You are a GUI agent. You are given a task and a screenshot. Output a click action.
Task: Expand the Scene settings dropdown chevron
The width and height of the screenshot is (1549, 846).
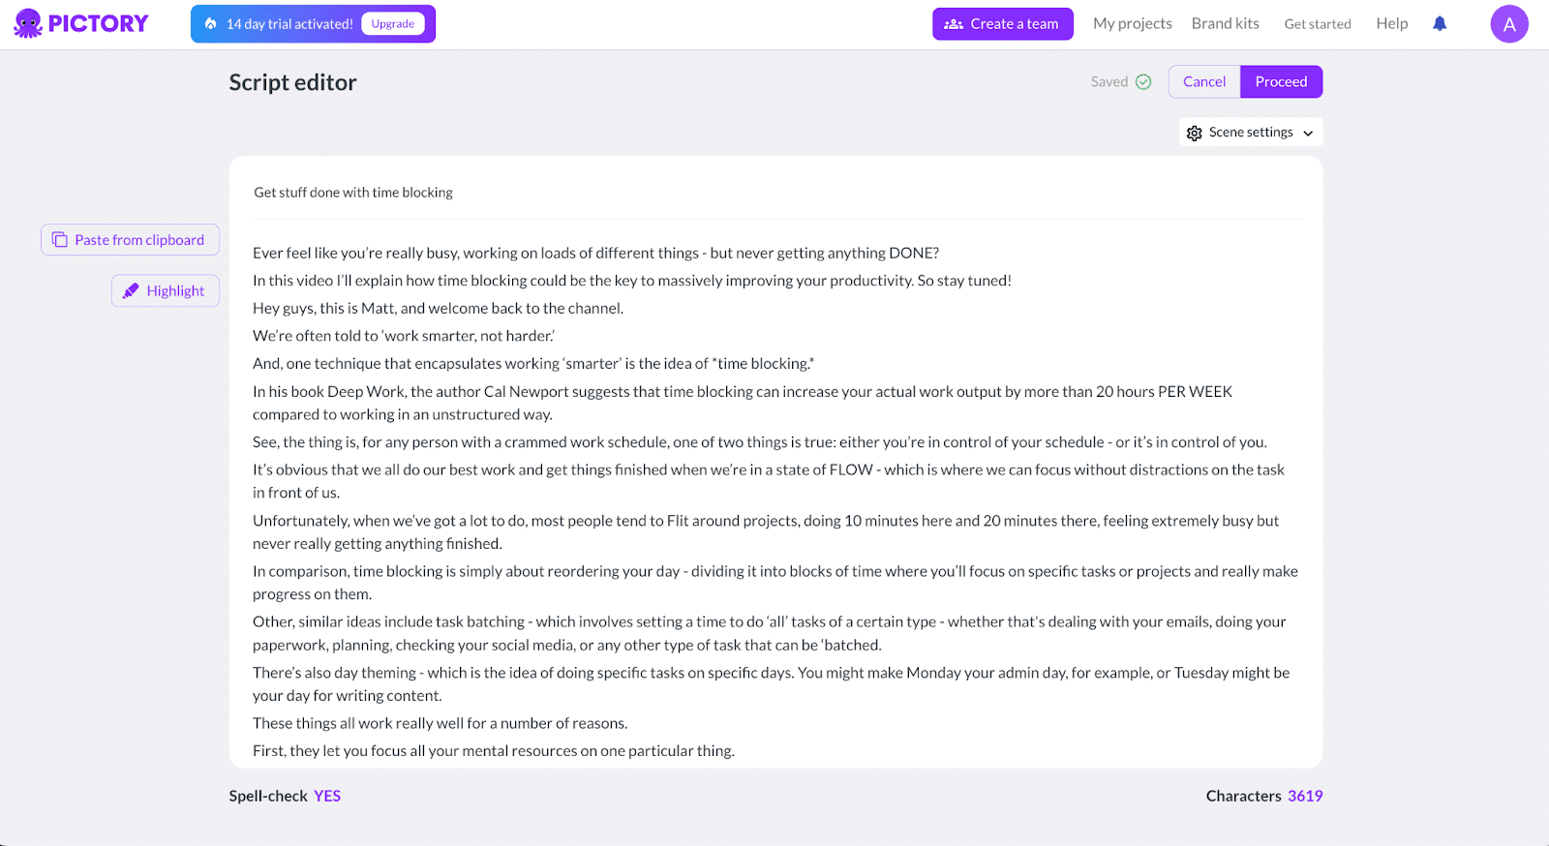click(1308, 133)
